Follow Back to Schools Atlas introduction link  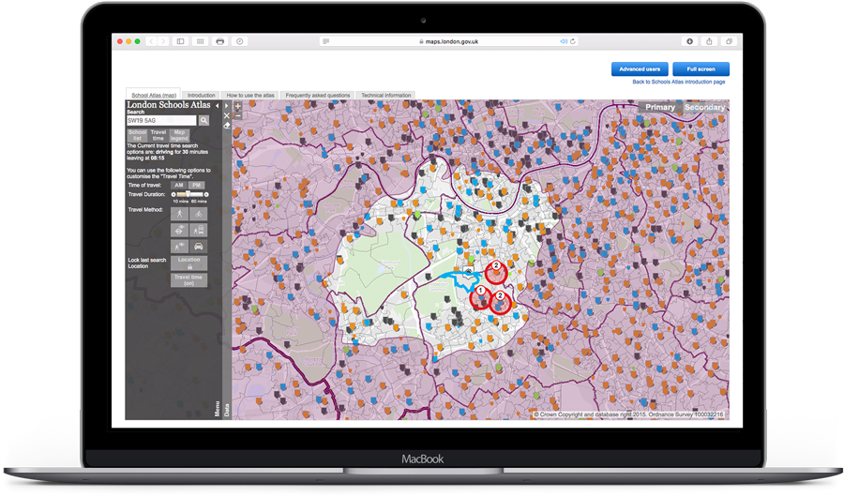click(679, 82)
